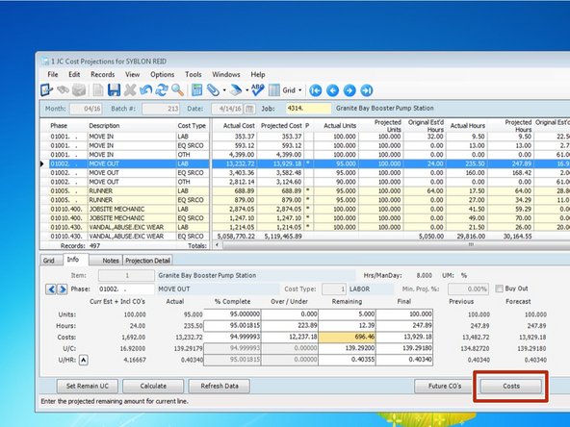The height and width of the screenshot is (427, 570).
Task: Click the Costs button
Action: tap(511, 386)
